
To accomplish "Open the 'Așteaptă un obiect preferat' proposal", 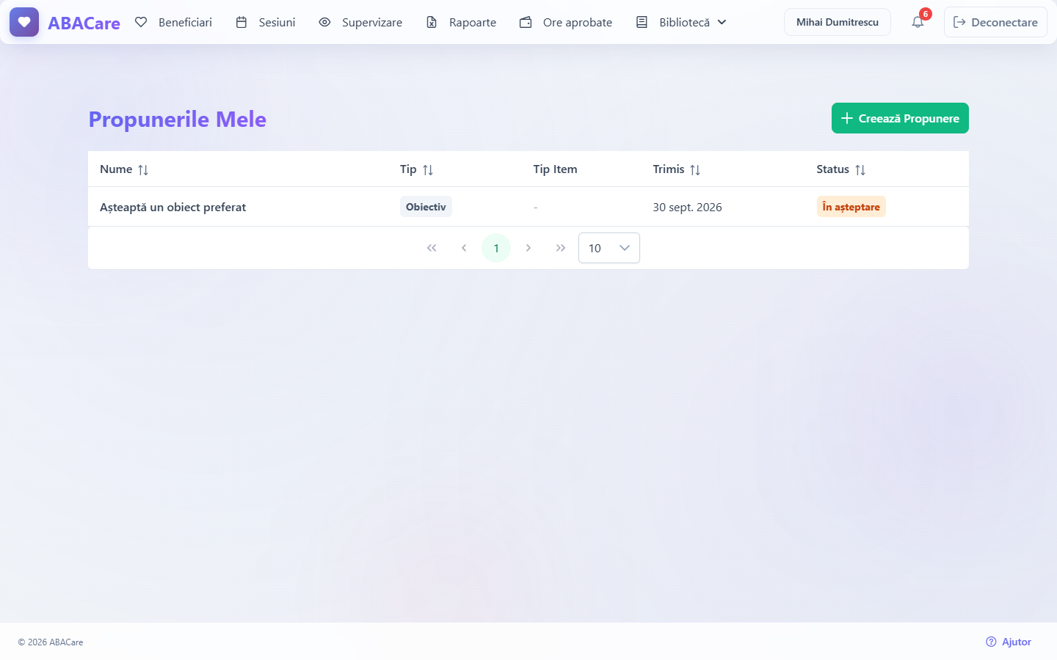I will point(173,207).
